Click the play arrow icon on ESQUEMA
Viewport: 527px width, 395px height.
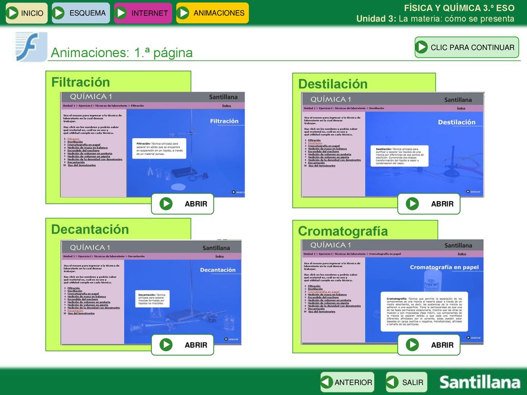(59, 13)
